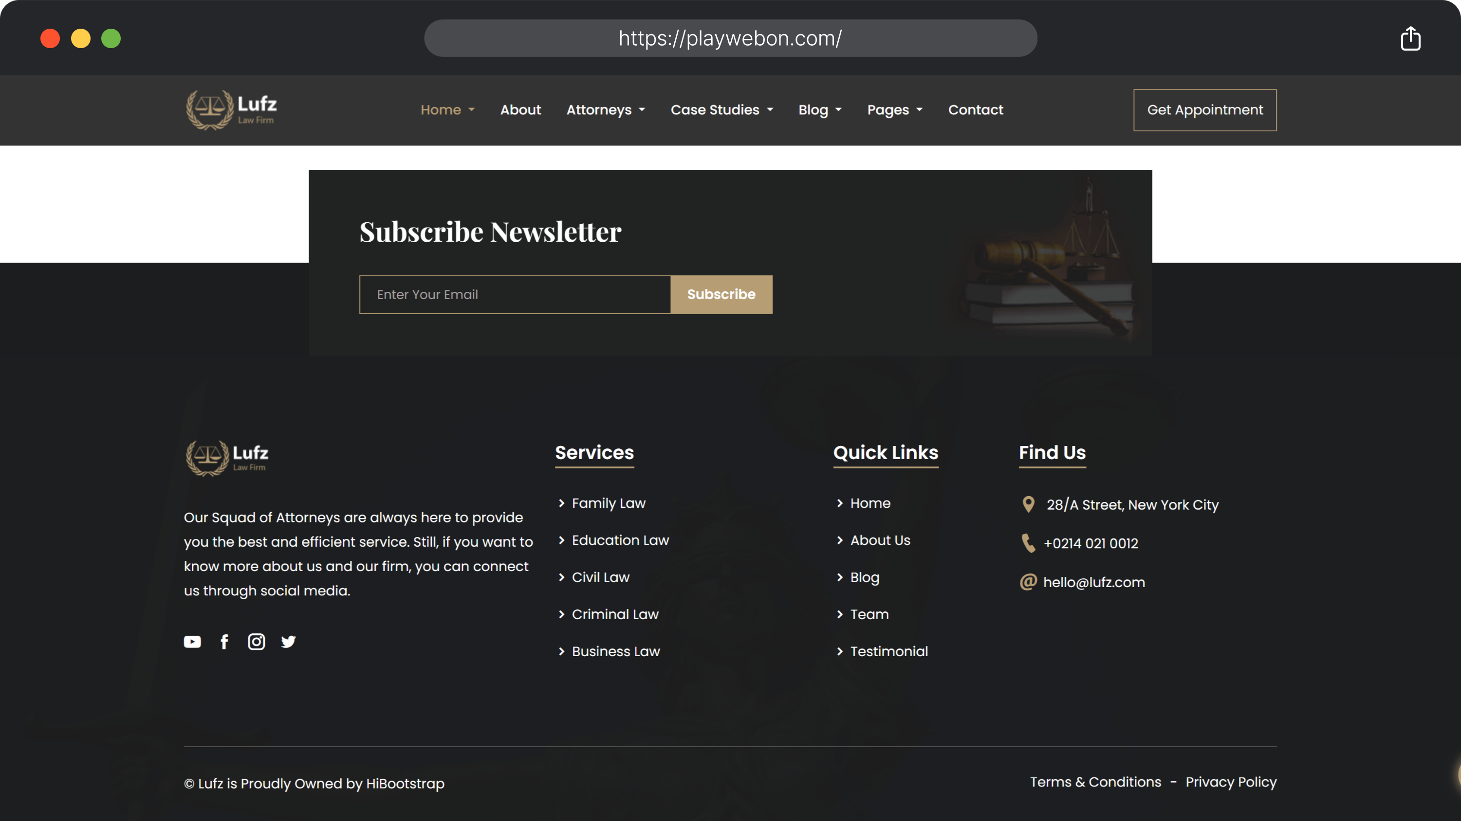Screen dimensions: 1461x821
Task: Go to the About menu item
Action: pyautogui.click(x=520, y=110)
